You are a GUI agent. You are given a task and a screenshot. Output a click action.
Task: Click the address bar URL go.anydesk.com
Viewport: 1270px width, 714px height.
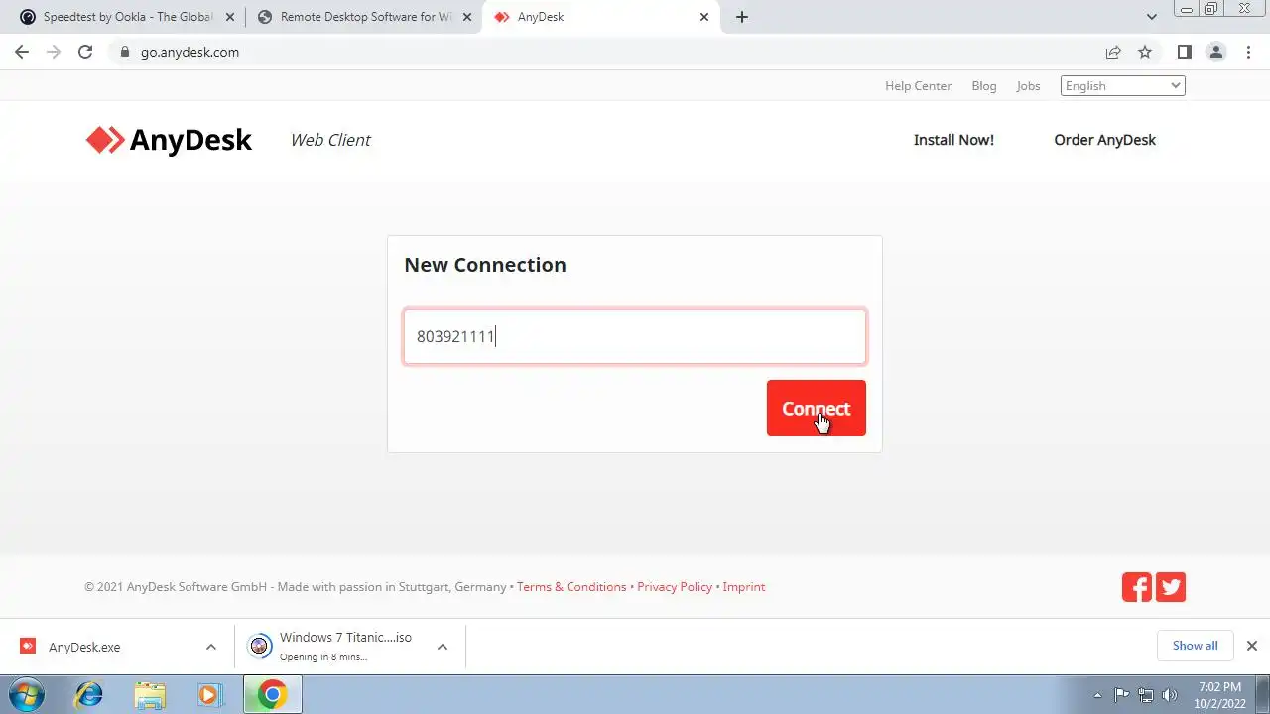coord(190,52)
